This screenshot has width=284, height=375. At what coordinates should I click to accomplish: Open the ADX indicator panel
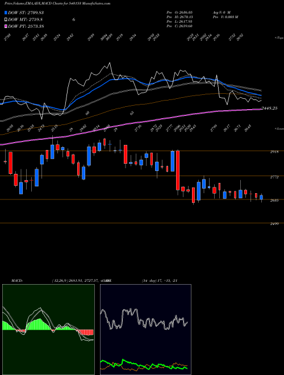(x=145, y=330)
